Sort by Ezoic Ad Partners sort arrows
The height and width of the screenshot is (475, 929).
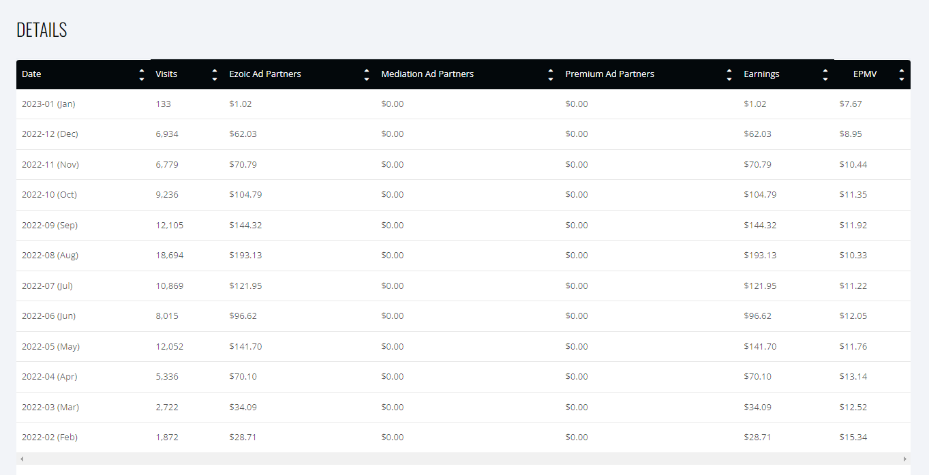(x=367, y=75)
